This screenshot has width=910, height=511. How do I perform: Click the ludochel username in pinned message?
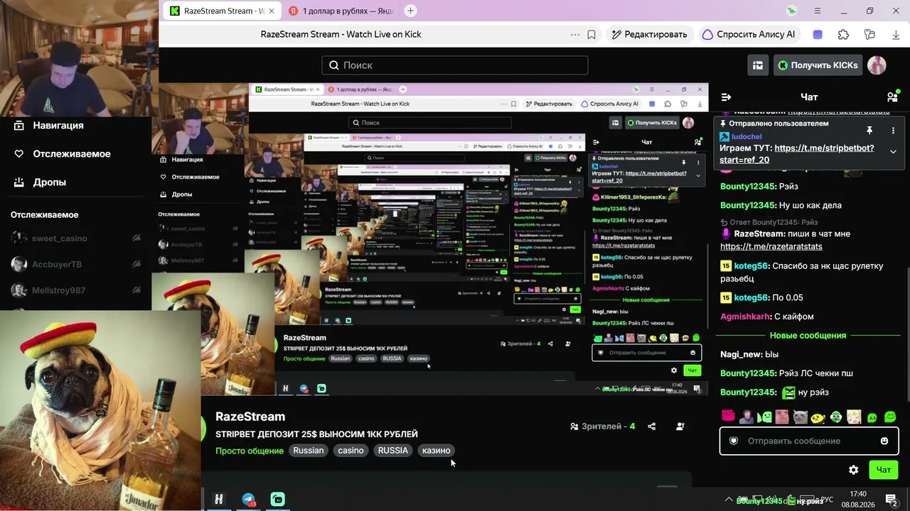746,136
